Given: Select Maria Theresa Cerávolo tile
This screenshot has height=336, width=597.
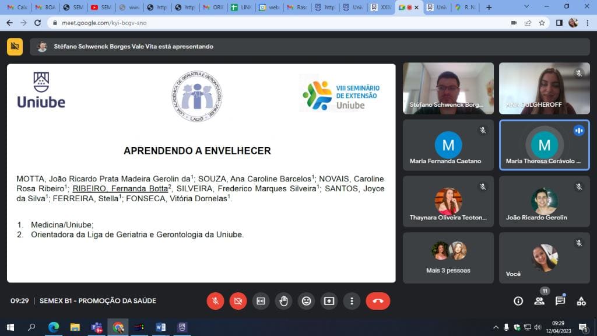Looking at the screenshot, I should pos(545,145).
